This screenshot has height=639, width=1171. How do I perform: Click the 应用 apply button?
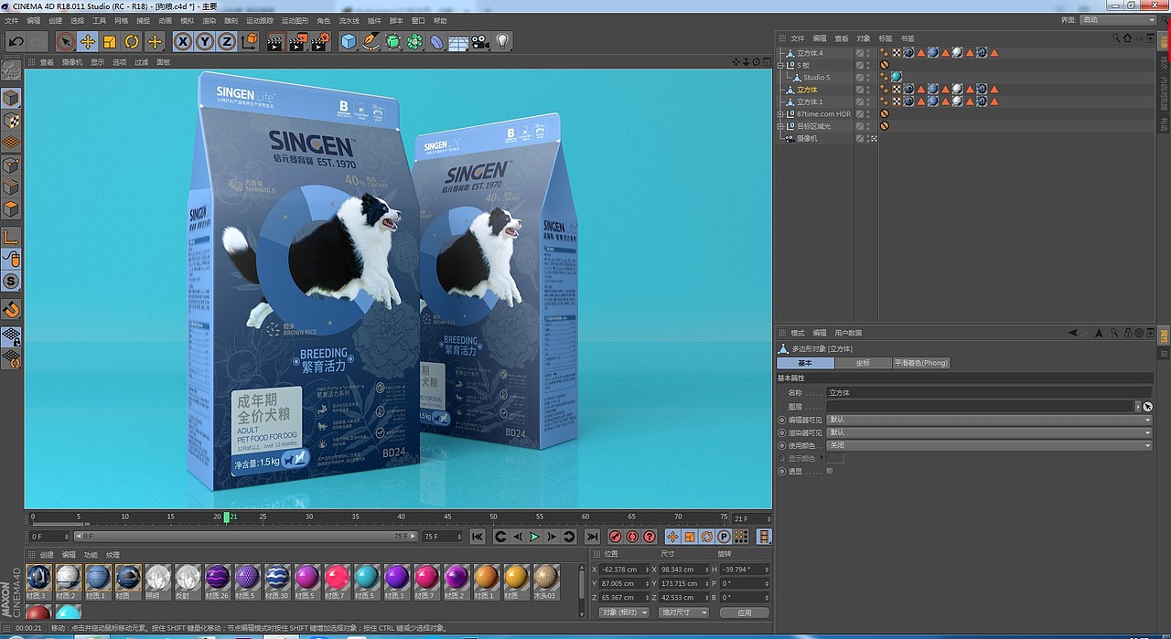click(745, 612)
